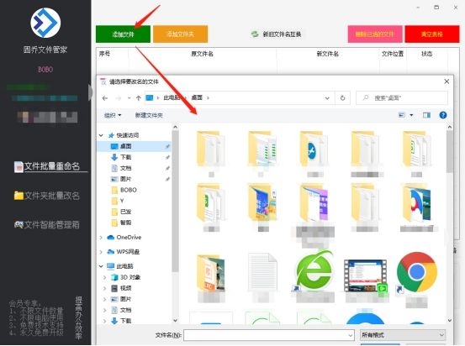Viewport: 465px width, 346px height.
Task: Open the 文件名 combo dropdown arrow
Action: point(351,335)
